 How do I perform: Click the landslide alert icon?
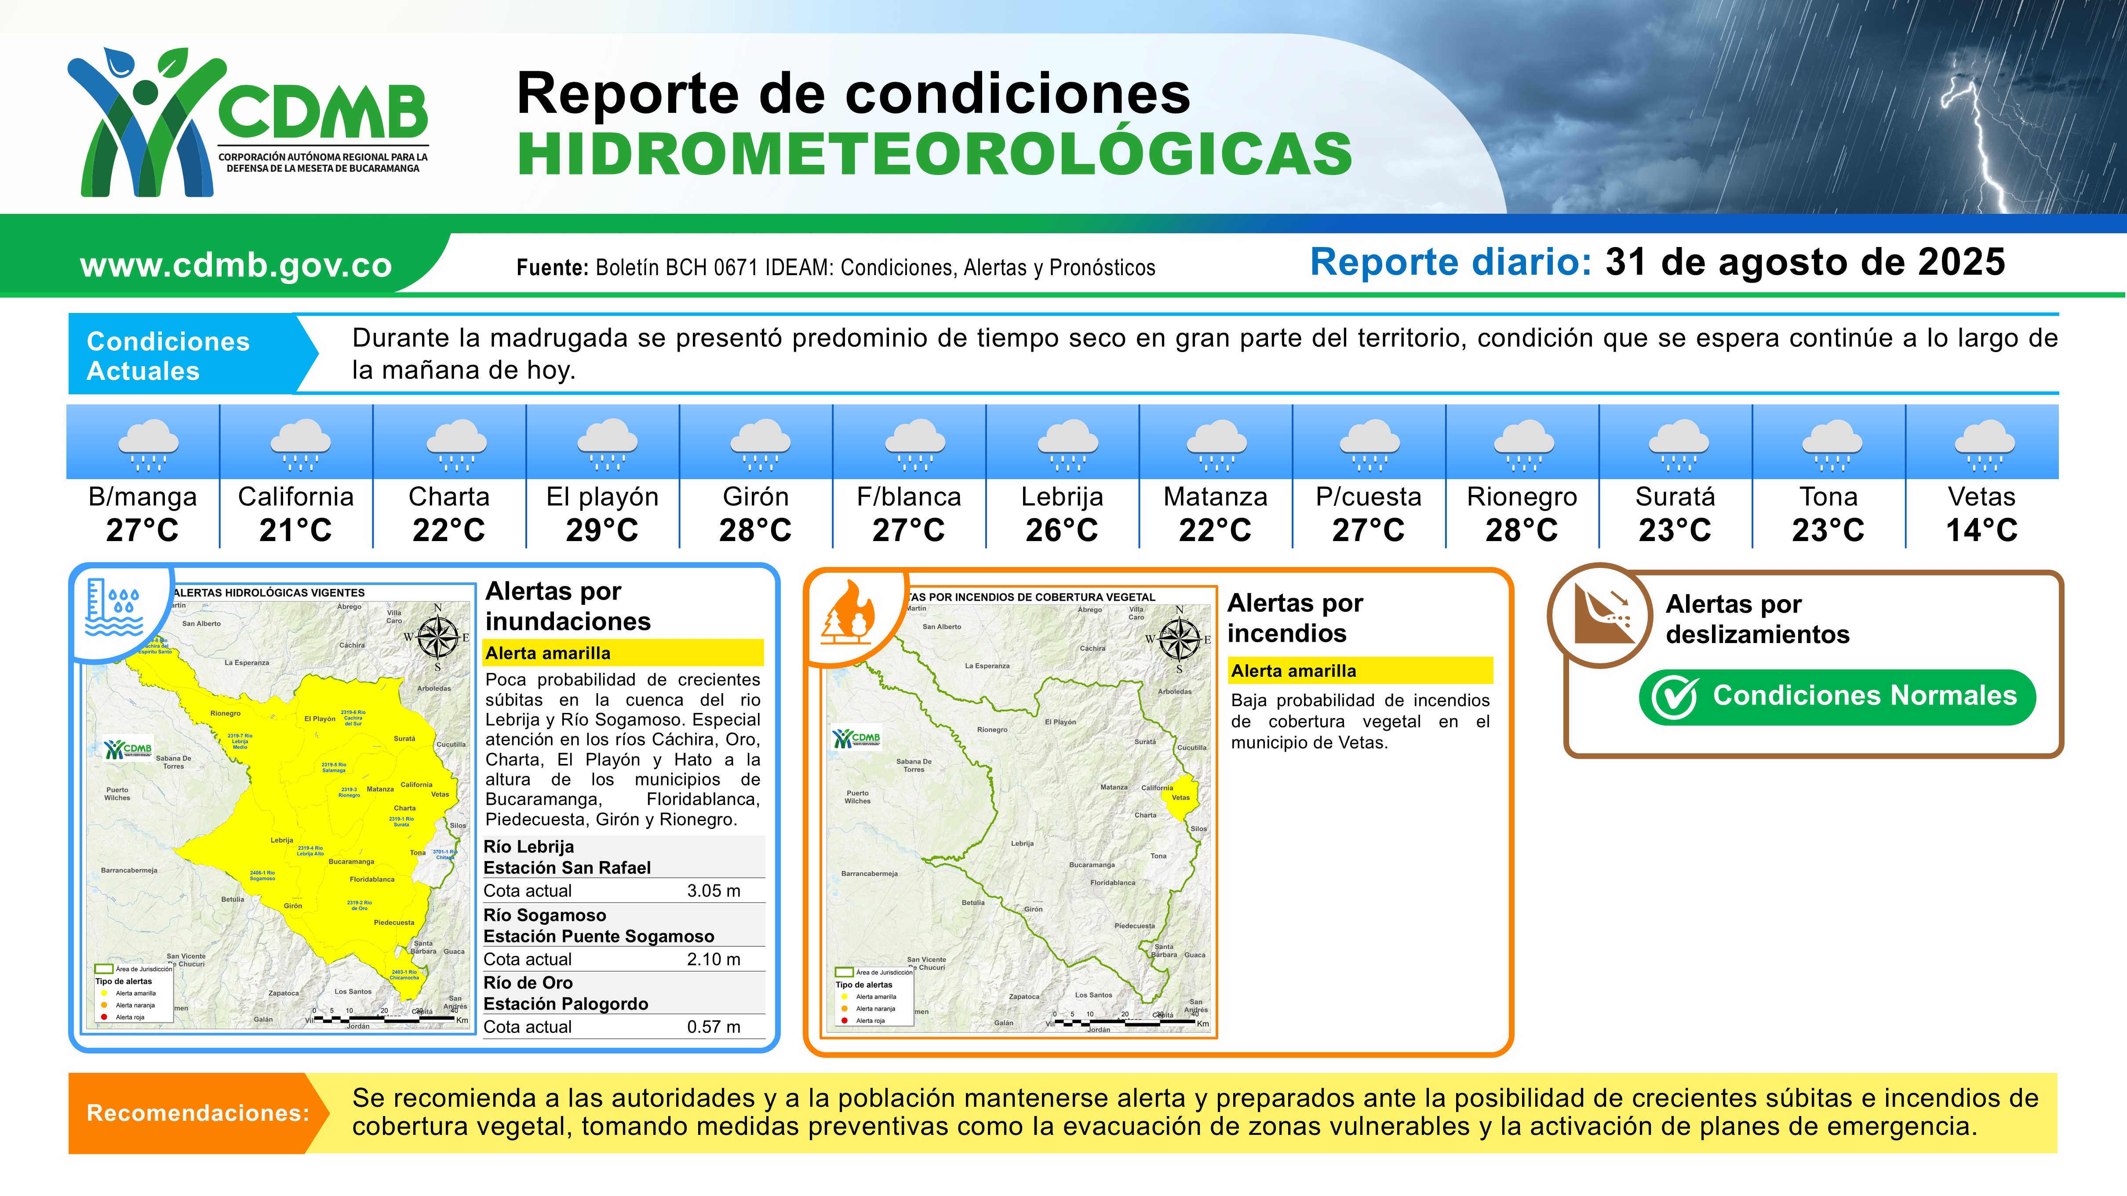coord(1602,615)
